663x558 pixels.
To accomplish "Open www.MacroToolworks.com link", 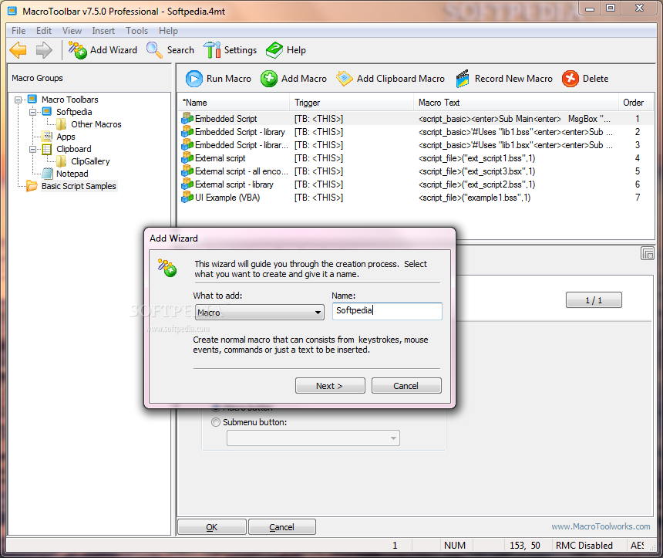I will click(x=601, y=526).
